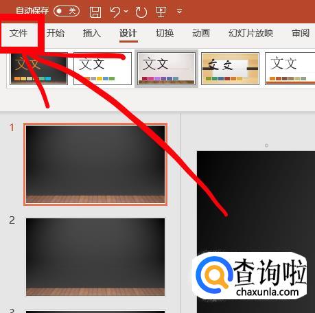Screen dimensions: 315x313
Task: Open the 幻灯片放映 Slide Show tab
Action: tap(251, 33)
